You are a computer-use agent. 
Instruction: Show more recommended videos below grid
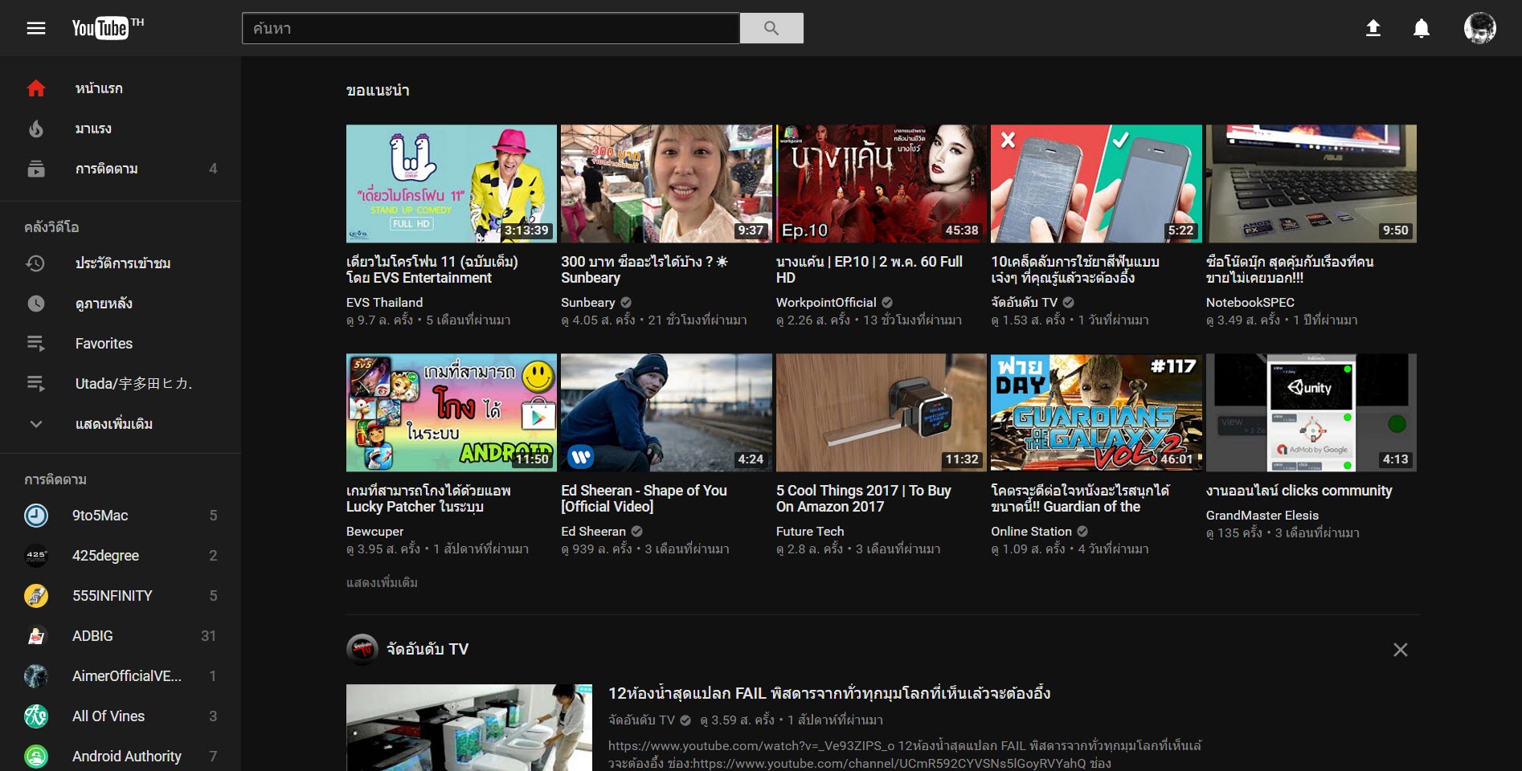[382, 583]
